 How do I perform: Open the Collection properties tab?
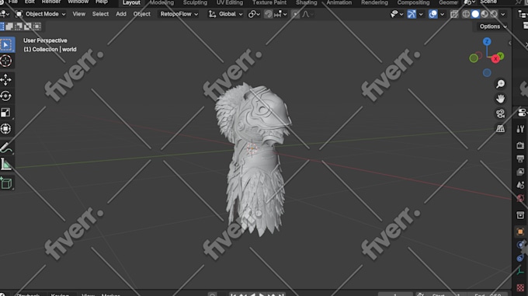[x=520, y=215]
